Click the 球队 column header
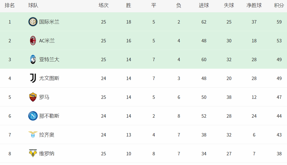This screenshot has width=287, height=165. point(33,5)
